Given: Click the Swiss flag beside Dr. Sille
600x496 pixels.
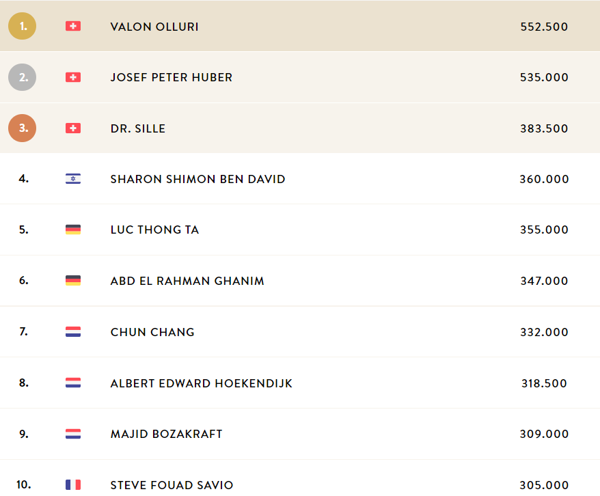Looking at the screenshot, I should pyautogui.click(x=73, y=128).
